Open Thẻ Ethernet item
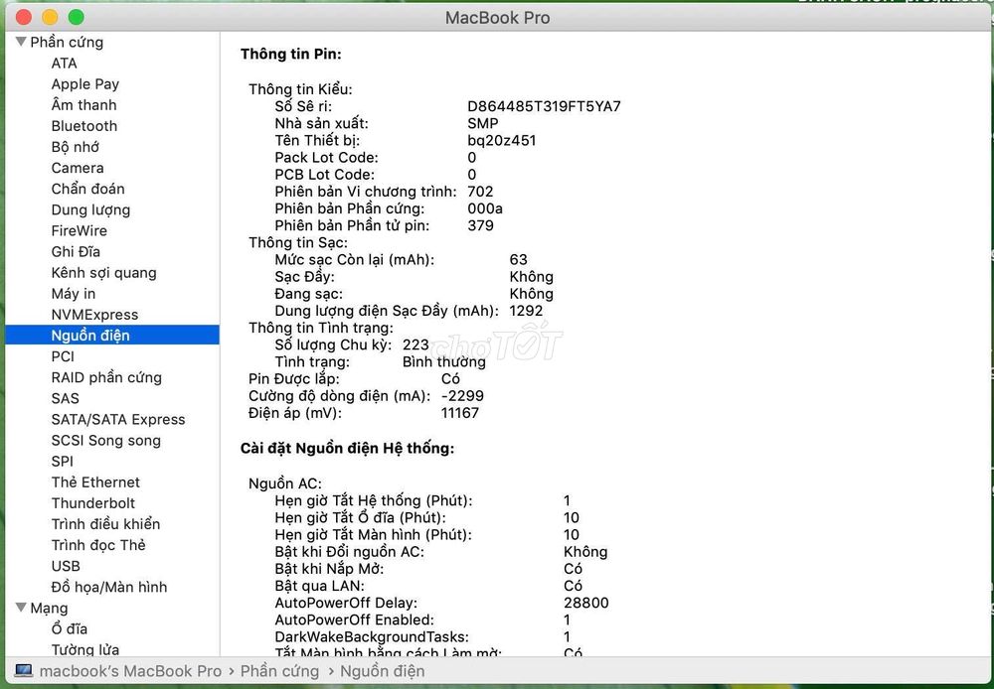The height and width of the screenshot is (689, 994). [x=95, y=482]
